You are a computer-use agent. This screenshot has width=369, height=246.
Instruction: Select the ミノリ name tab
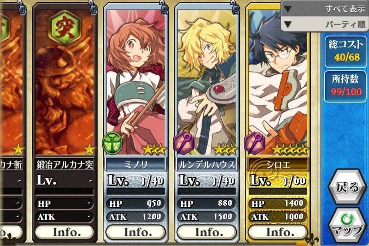[x=136, y=165]
